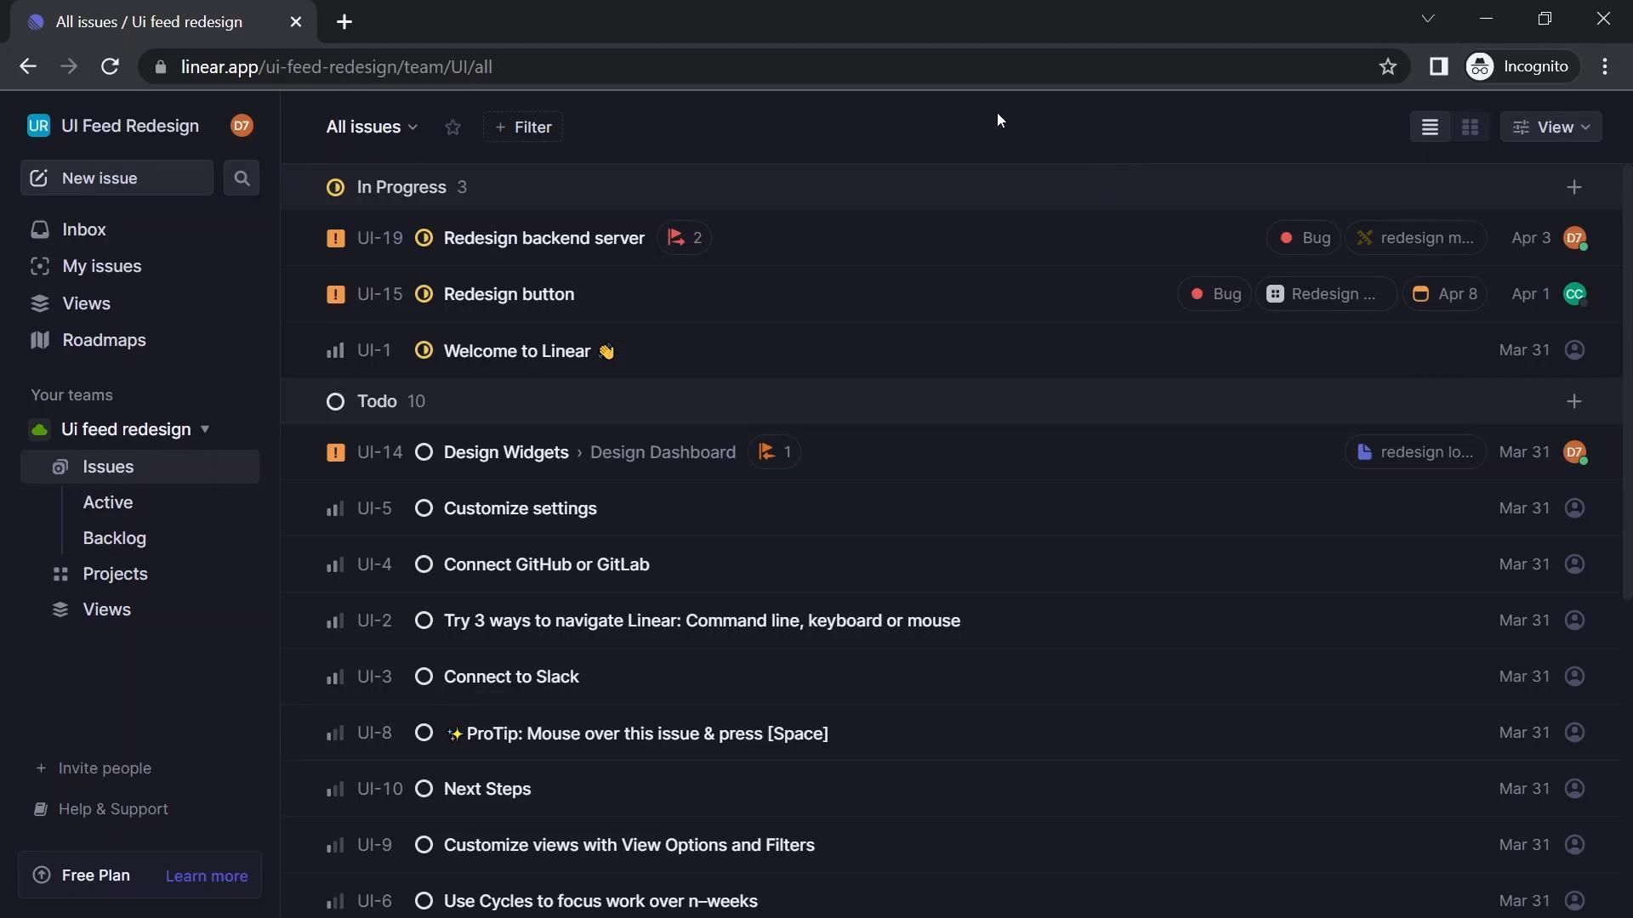Open Roadmaps in the sidebar
The image size is (1633, 918).
click(104, 340)
